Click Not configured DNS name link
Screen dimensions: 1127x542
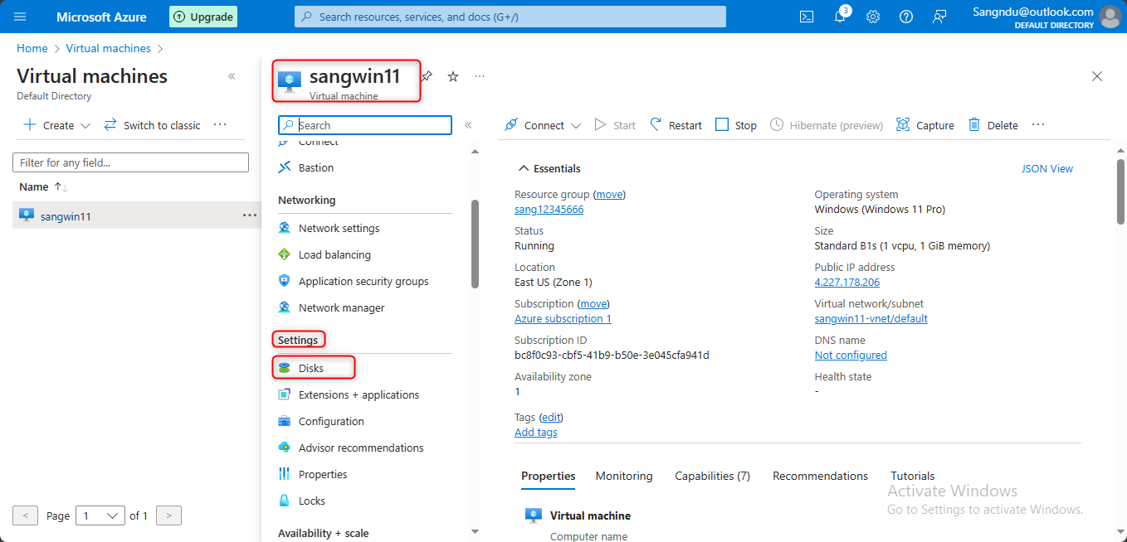851,356
